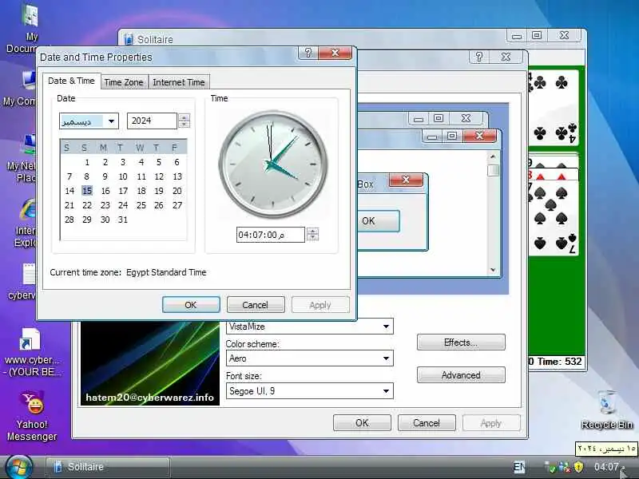The image size is (639, 479).
Task: Click the Advanced button
Action: [x=461, y=374]
